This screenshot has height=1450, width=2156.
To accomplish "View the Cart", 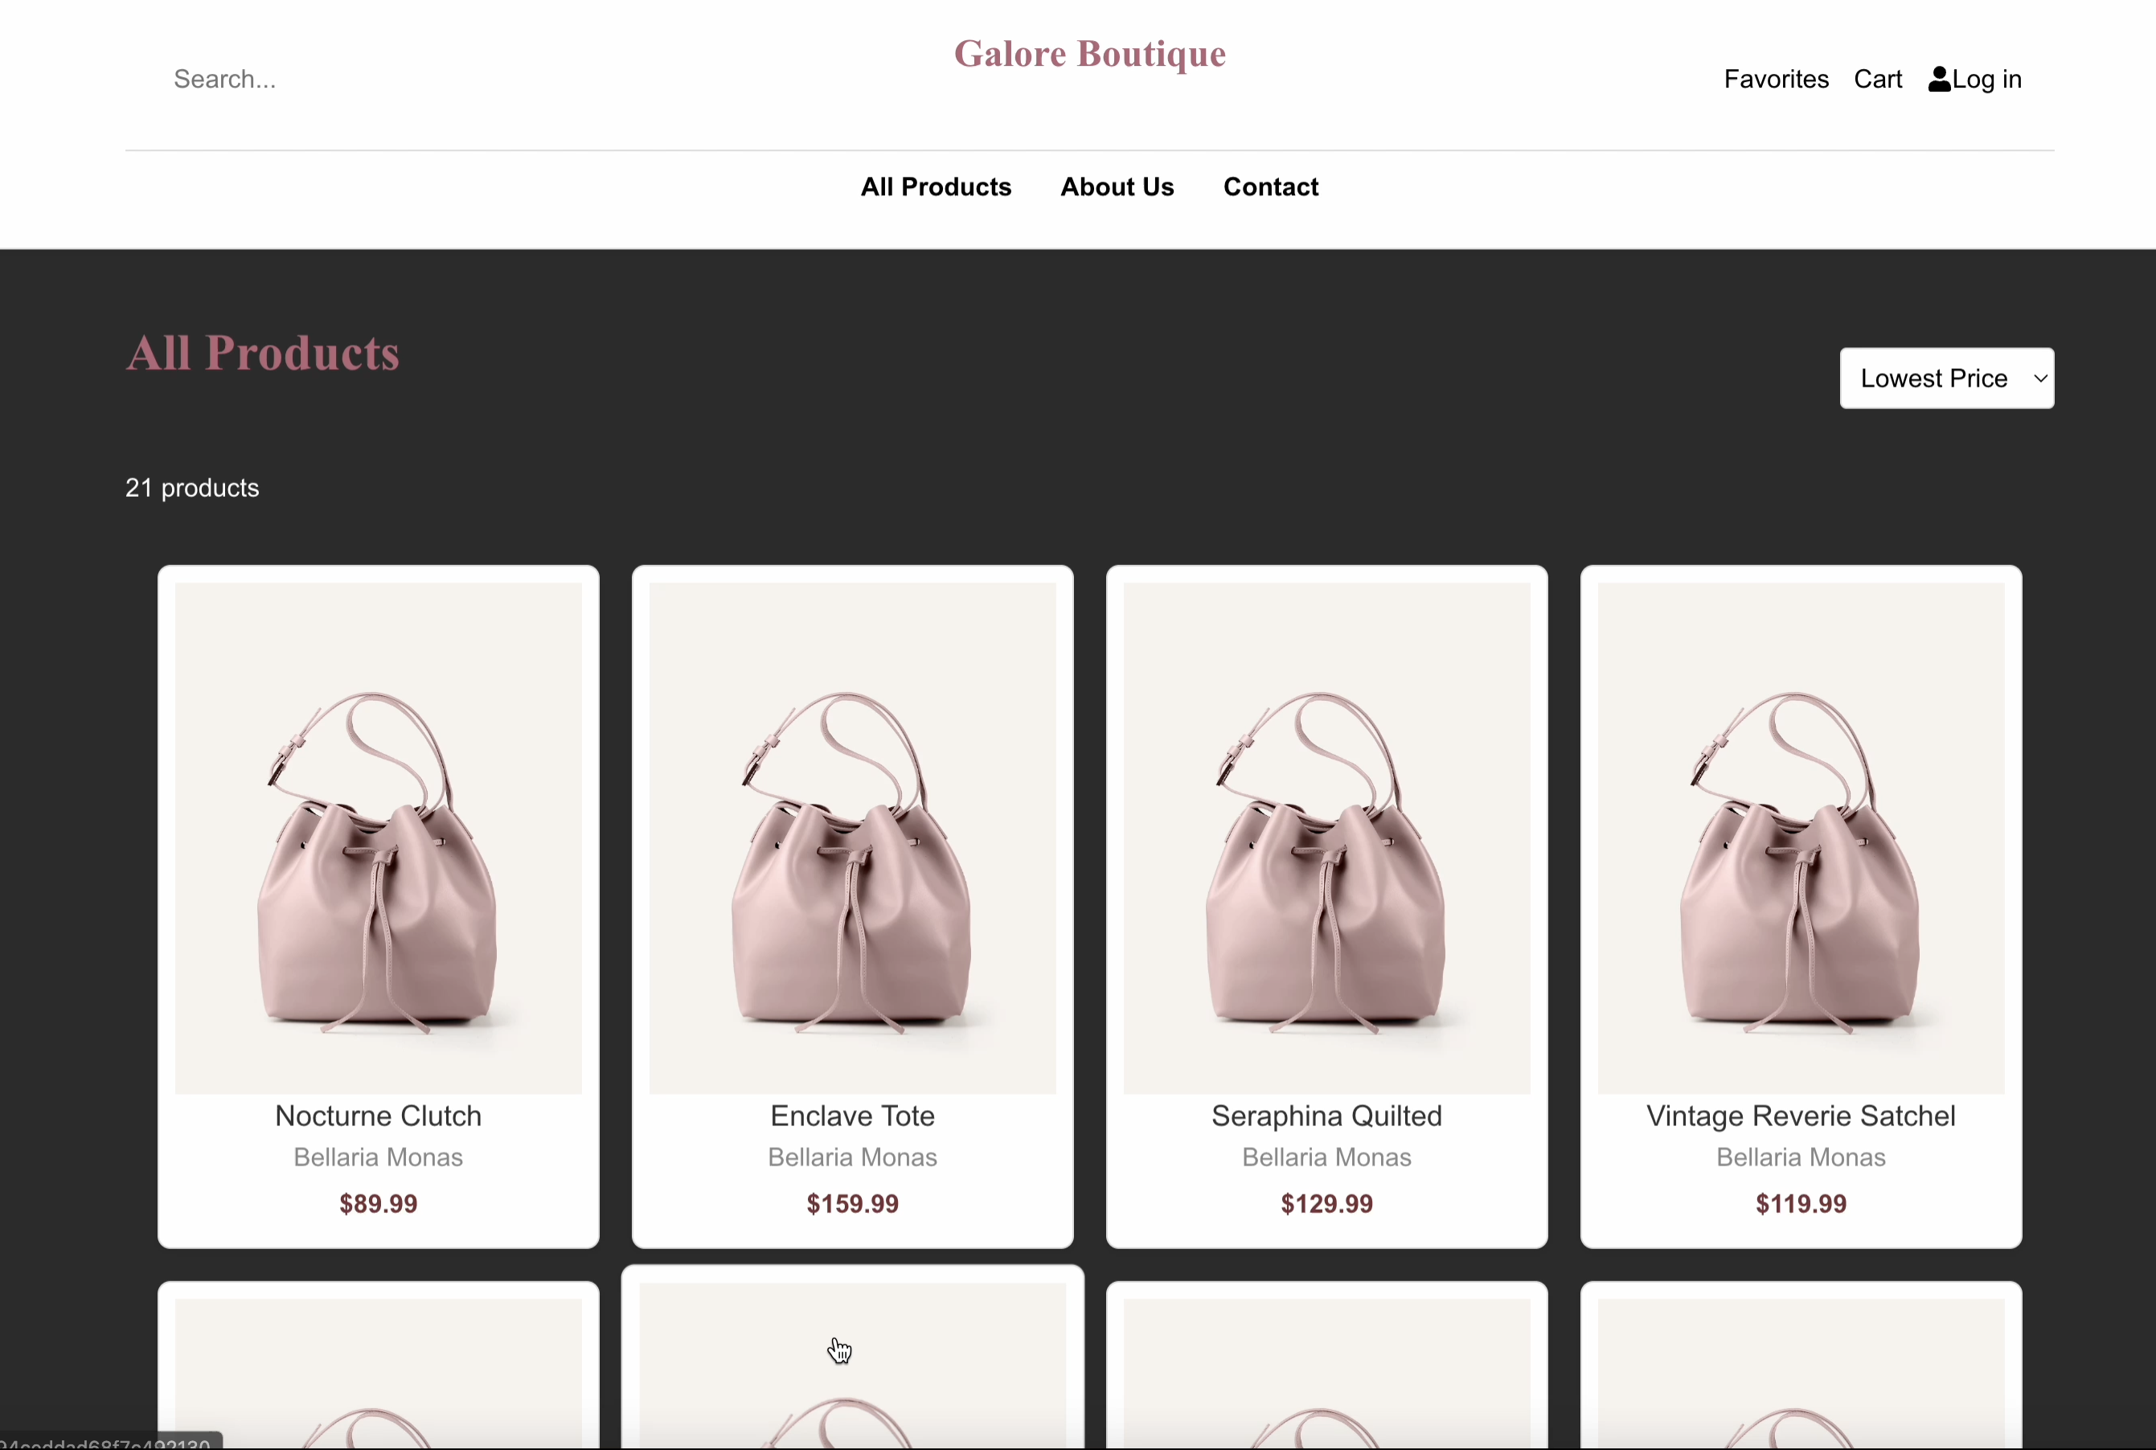I will point(1877,80).
